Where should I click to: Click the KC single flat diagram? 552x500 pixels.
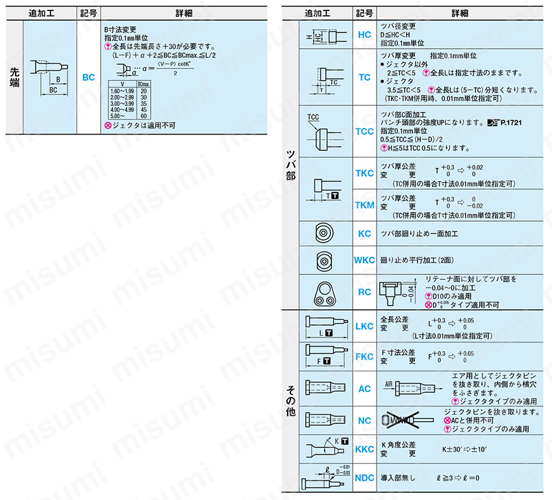click(x=325, y=233)
